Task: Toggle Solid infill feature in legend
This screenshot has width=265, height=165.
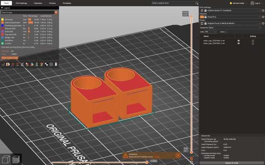Action: point(27,31)
